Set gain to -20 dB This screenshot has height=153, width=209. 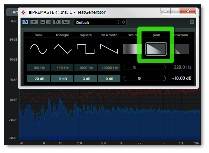39,79
